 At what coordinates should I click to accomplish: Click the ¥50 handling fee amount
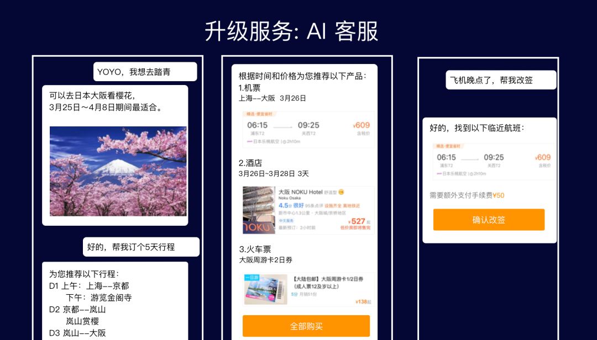pyautogui.click(x=499, y=195)
